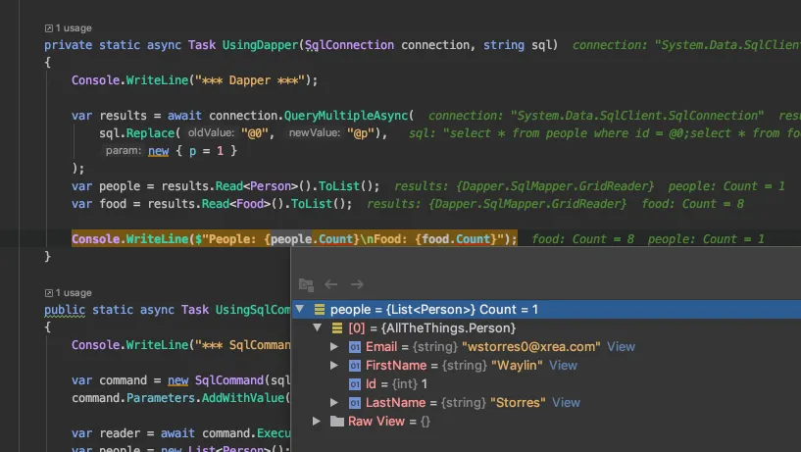This screenshot has height=452, width=801.
Task: Open View link for FirstName value
Action: tap(563, 365)
